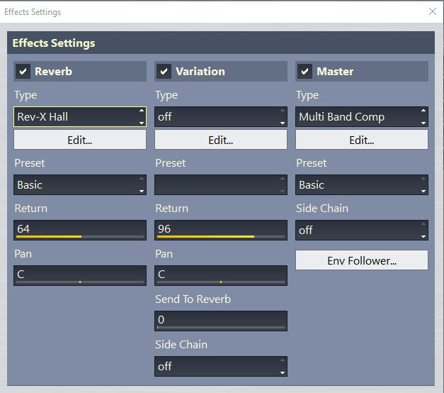Open the Variation Type dropdown set to off
Screen dimensions: 444x393
coord(221,116)
